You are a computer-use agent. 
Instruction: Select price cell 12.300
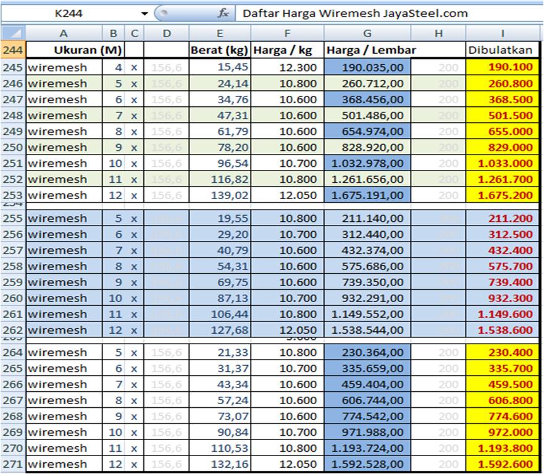[x=287, y=67]
